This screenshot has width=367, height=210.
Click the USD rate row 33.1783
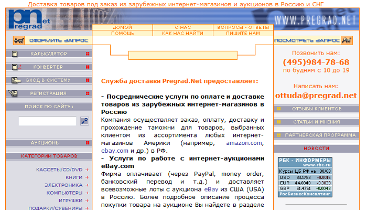point(305,177)
